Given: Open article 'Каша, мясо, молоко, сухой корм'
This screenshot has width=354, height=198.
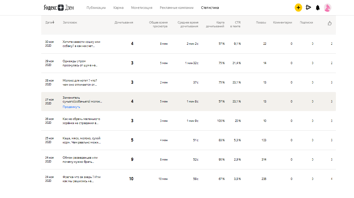Looking at the screenshot, I should (x=82, y=141).
